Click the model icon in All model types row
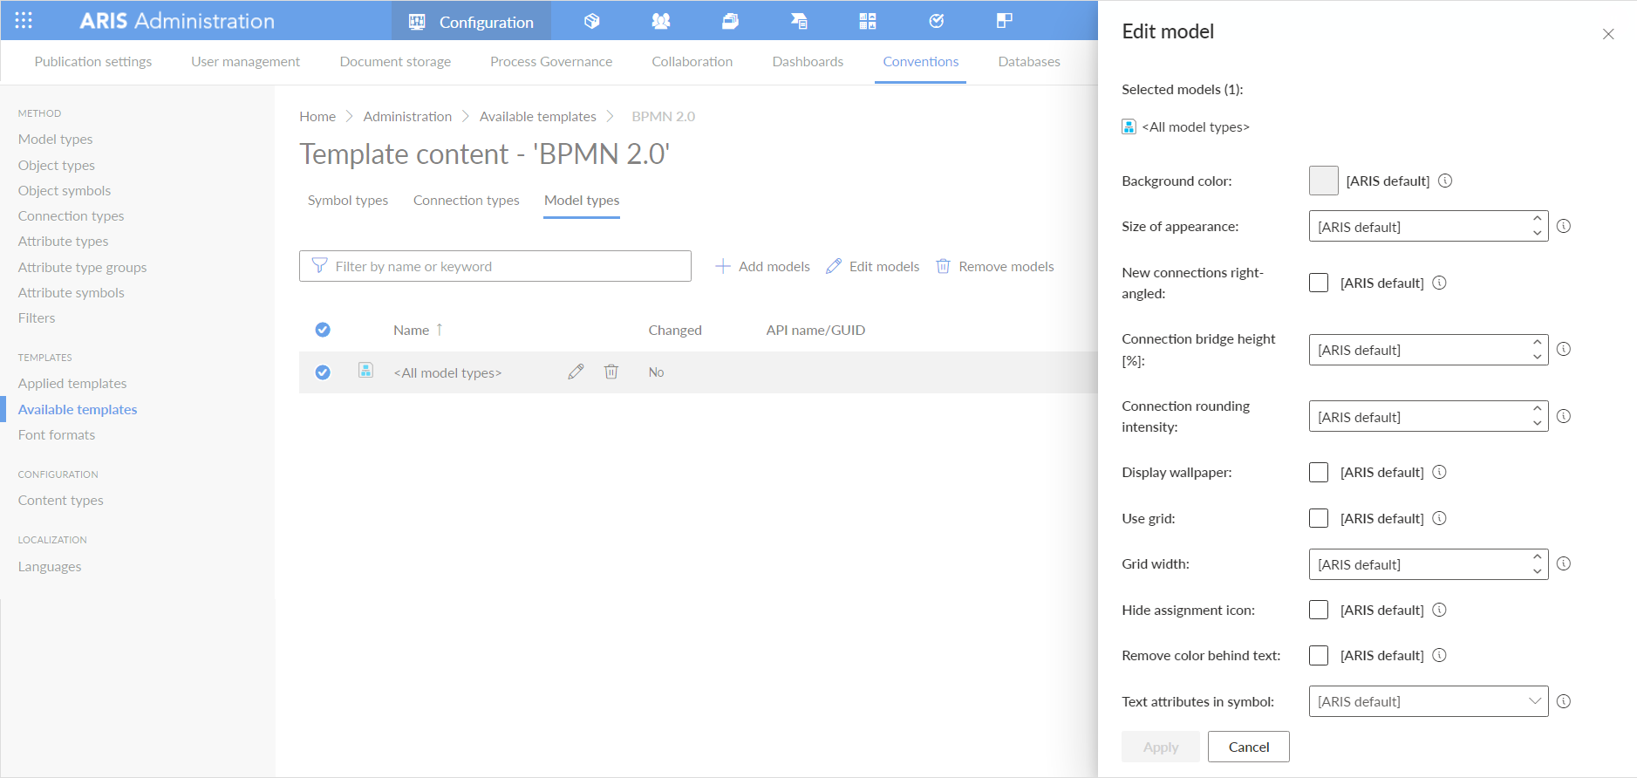The width and height of the screenshot is (1637, 778). tap(365, 371)
